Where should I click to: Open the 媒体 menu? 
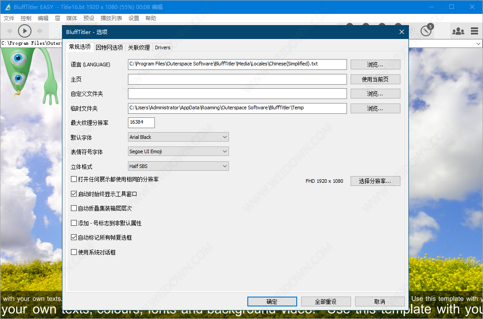(x=72, y=18)
